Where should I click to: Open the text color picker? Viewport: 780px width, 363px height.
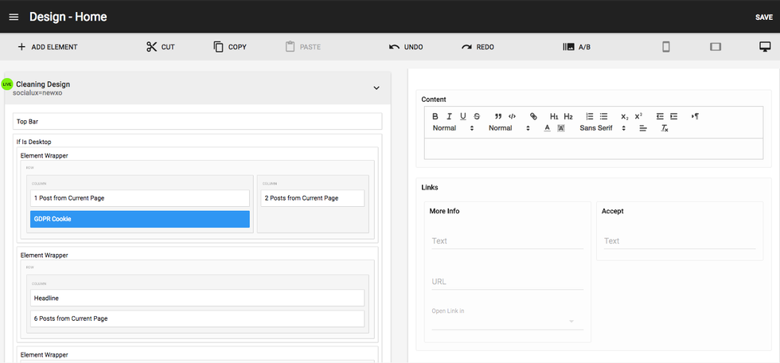coord(548,128)
